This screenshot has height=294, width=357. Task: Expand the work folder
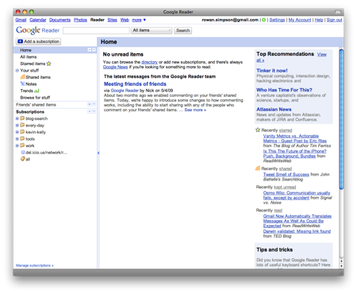coord(17,145)
